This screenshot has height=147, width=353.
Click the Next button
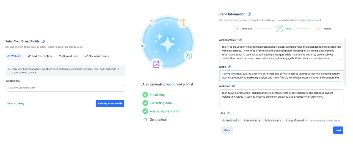338,130
